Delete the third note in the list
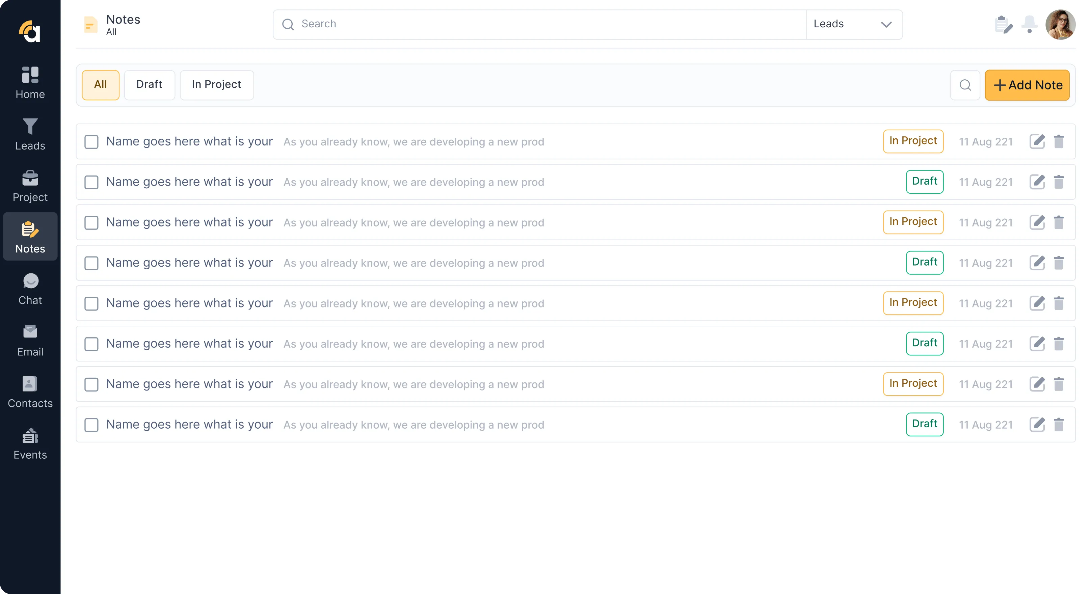This screenshot has height=594, width=1091. coord(1059,222)
